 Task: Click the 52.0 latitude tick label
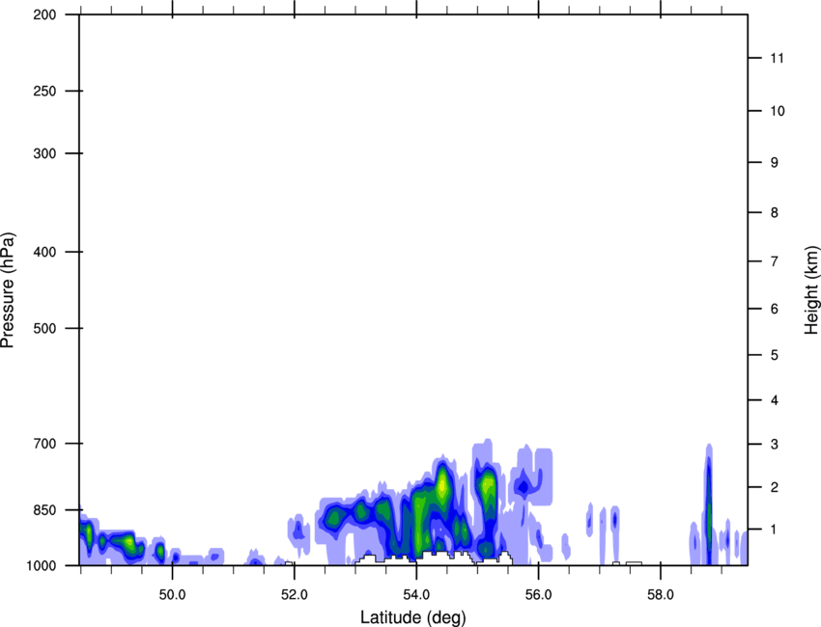coord(295,595)
